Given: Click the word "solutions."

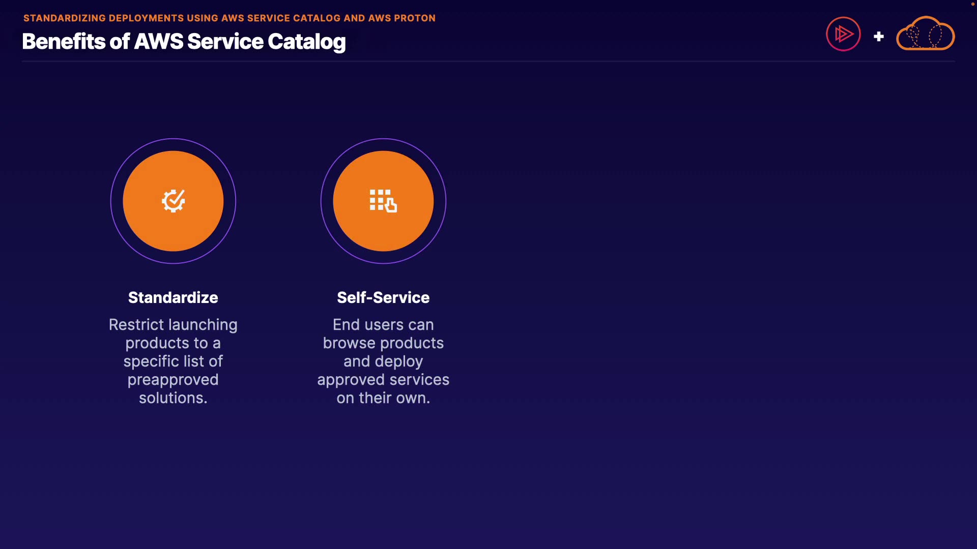Looking at the screenshot, I should 173,398.
